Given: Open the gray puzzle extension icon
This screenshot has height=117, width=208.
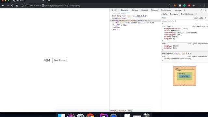Looking at the screenshot, I should click(x=194, y=6).
